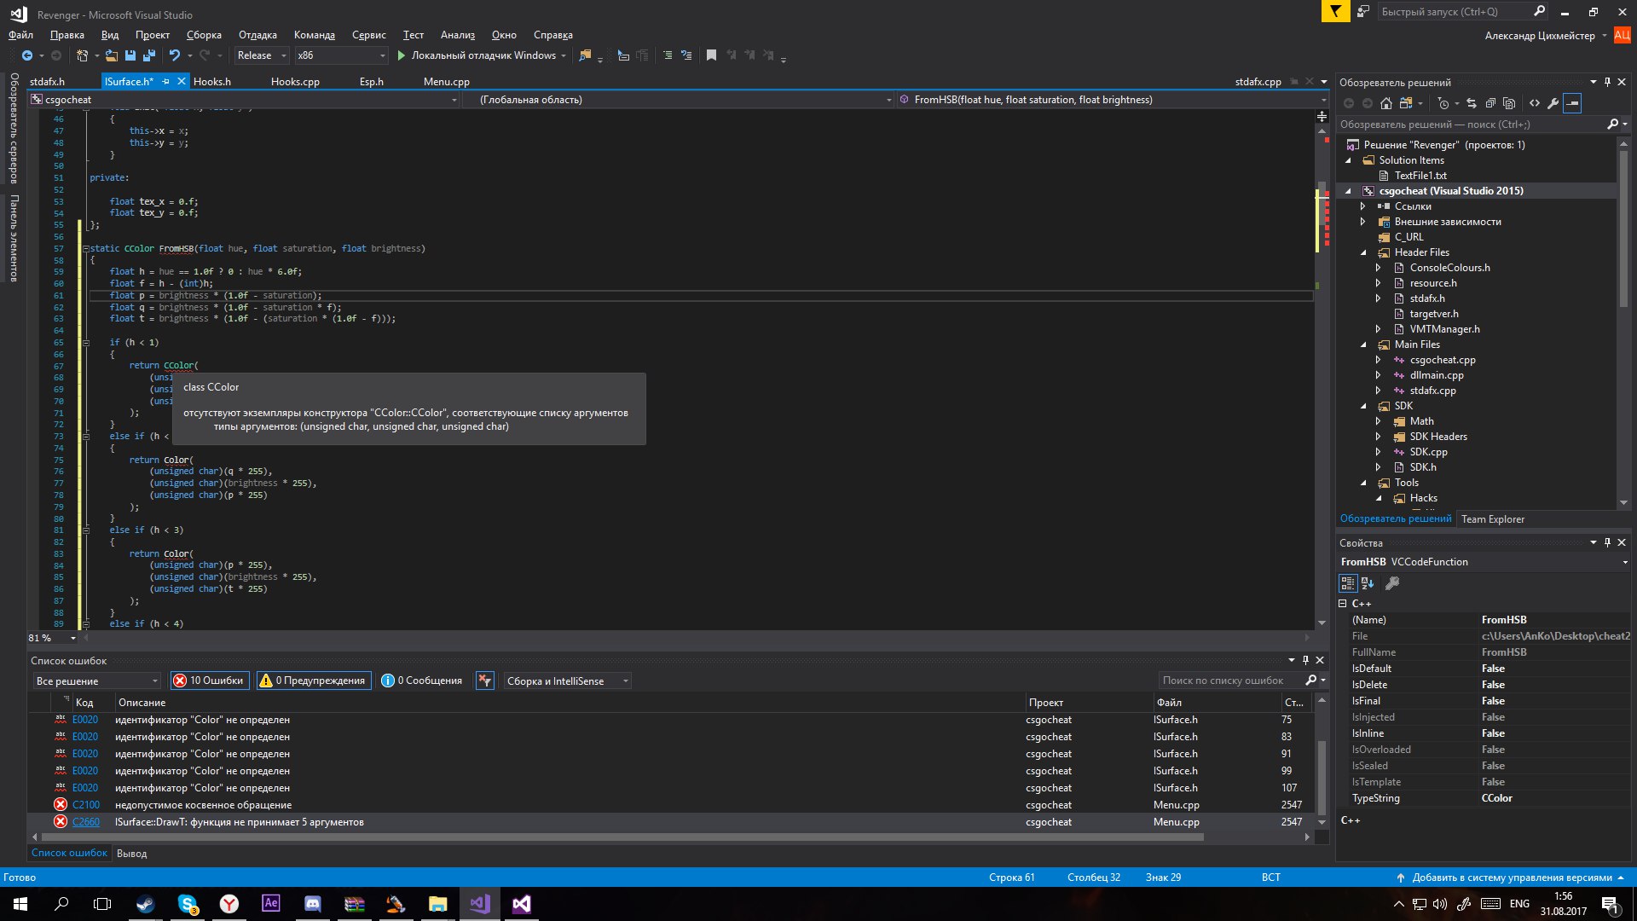
Task: Click the C2660 error code link
Action: pyautogui.click(x=86, y=822)
